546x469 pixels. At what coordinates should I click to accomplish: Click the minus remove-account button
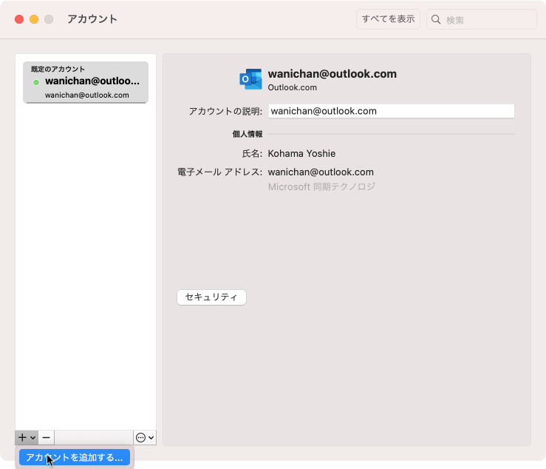(x=46, y=437)
